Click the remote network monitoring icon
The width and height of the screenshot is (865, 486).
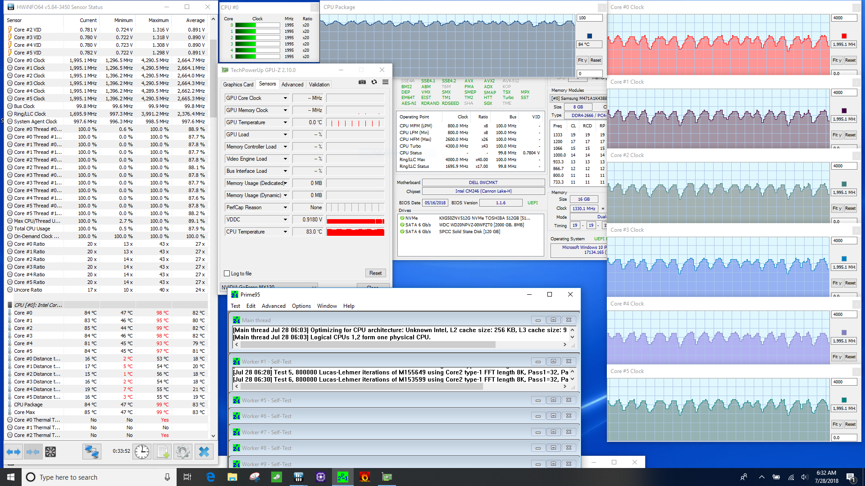pos(91,452)
